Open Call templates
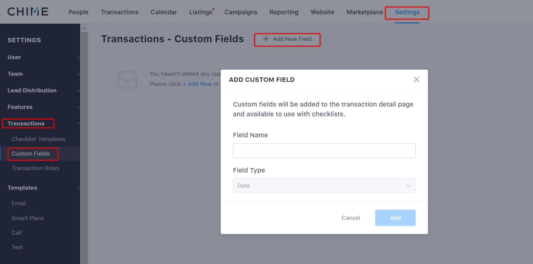 [x=17, y=233]
